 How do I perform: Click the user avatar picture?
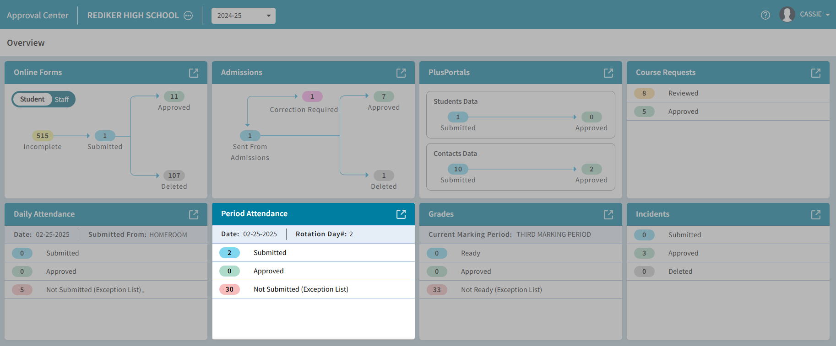tap(787, 15)
